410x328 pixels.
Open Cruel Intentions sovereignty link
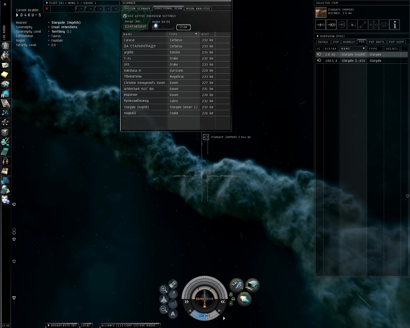point(64,27)
